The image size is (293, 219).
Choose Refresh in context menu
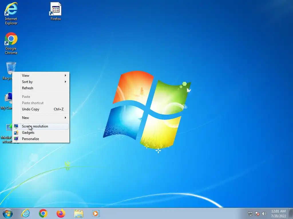(41, 88)
